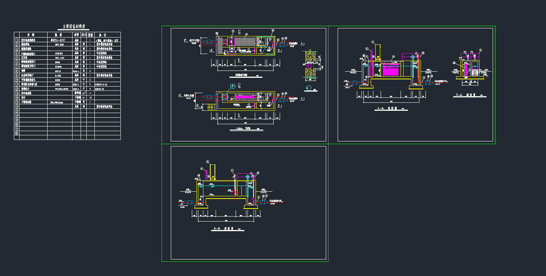Click the circled number 1 in materials table
This screenshot has height=276, width=546.
click(16, 39)
